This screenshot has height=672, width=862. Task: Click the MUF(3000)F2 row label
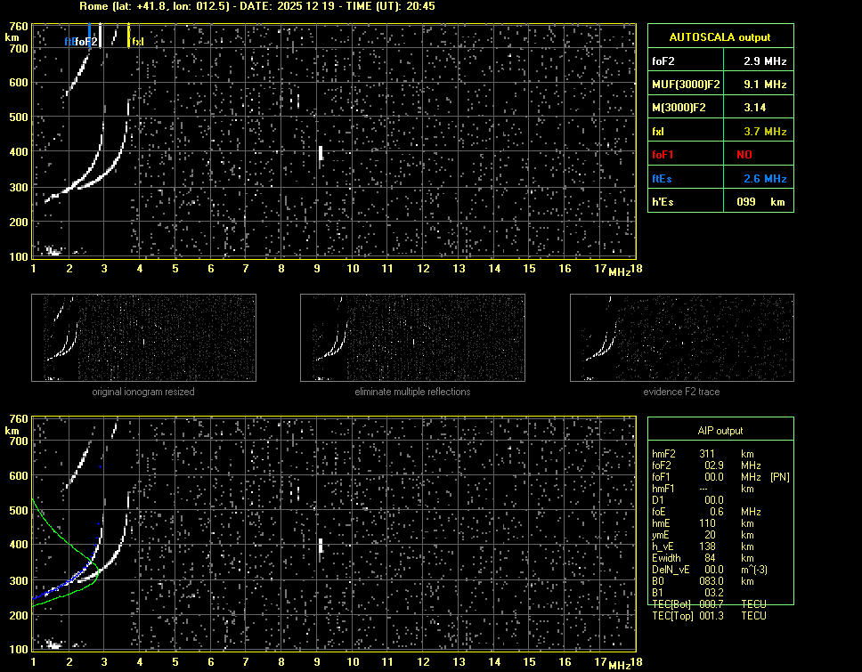pyautogui.click(x=684, y=85)
